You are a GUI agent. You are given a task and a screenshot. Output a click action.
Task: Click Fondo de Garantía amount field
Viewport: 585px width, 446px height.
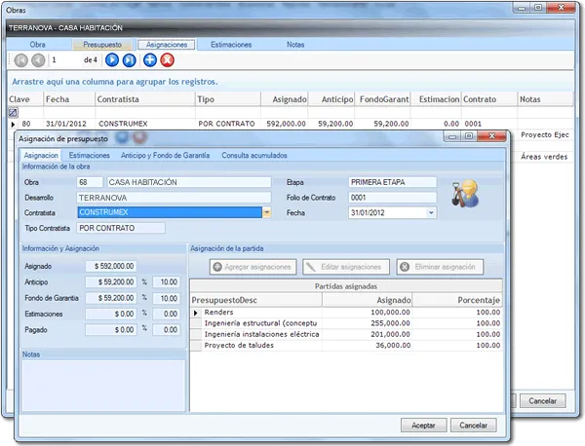coord(111,298)
